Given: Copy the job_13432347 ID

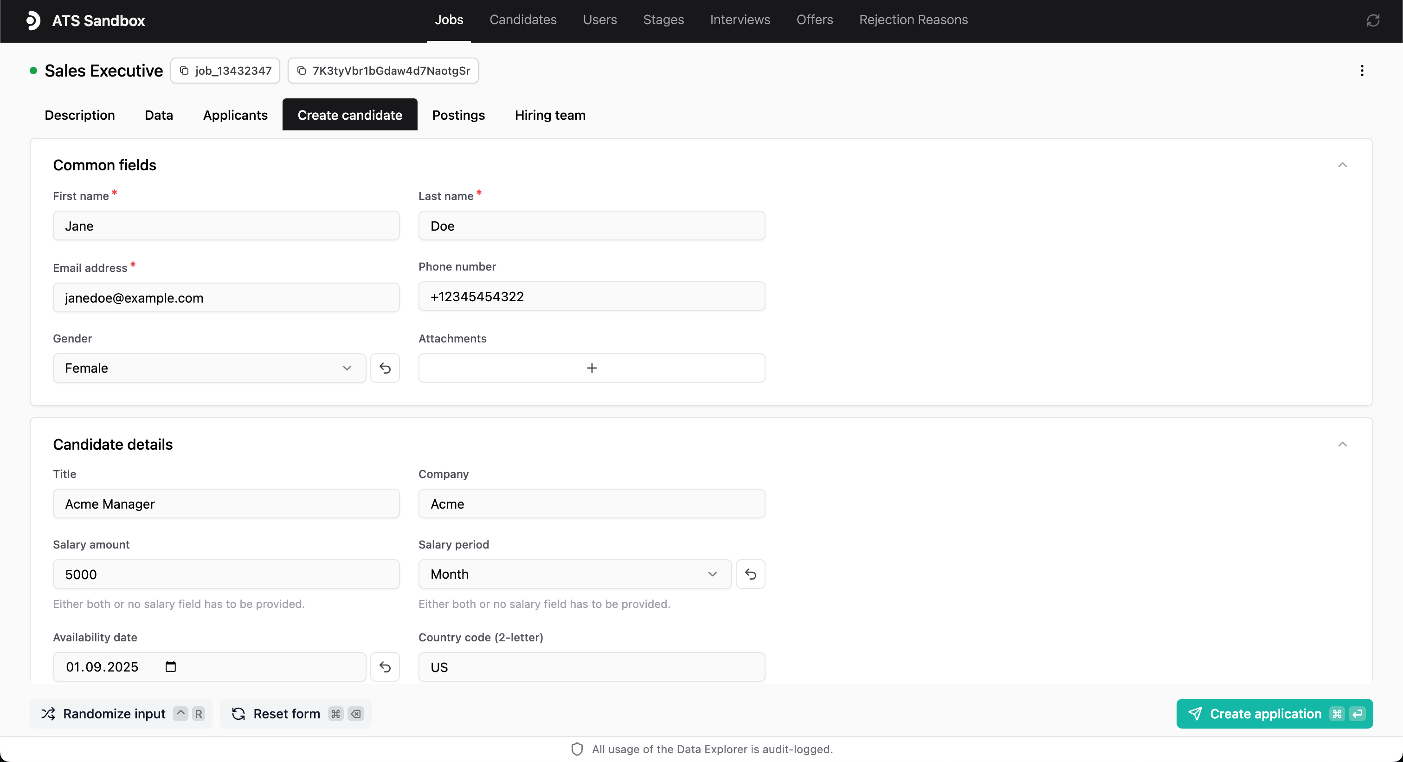Looking at the screenshot, I should 225,71.
